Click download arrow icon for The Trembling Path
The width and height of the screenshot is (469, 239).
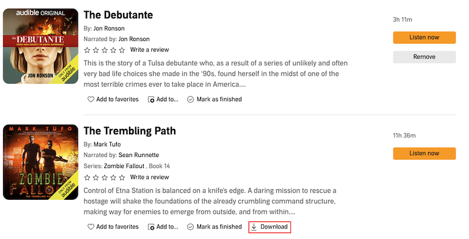click(254, 227)
